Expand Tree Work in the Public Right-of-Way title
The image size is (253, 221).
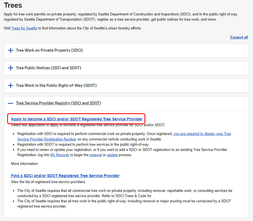(x=56, y=85)
